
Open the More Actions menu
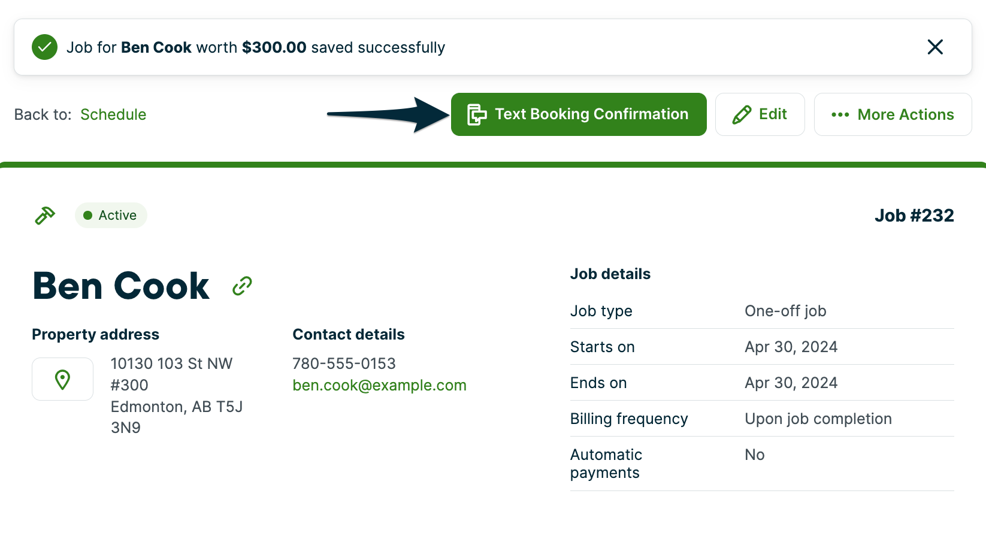tap(893, 114)
